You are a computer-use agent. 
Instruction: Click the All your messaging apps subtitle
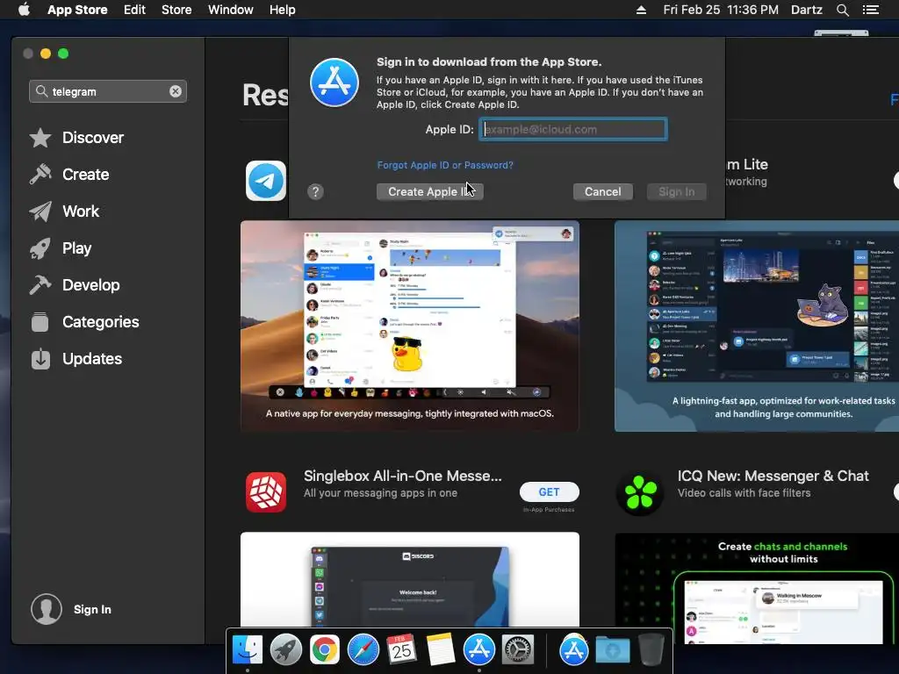click(x=381, y=493)
